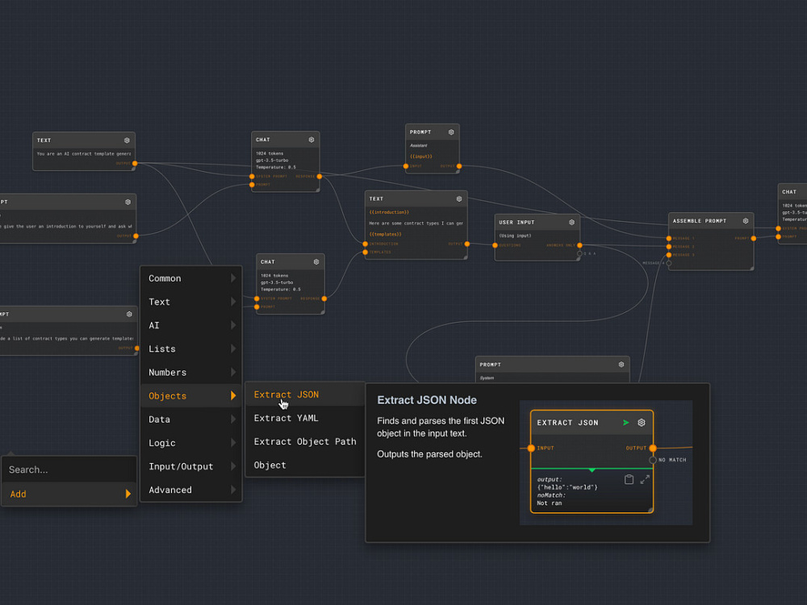The height and width of the screenshot is (605, 807).
Task: Expand the Common submenu arrow
Action: pyautogui.click(x=233, y=278)
